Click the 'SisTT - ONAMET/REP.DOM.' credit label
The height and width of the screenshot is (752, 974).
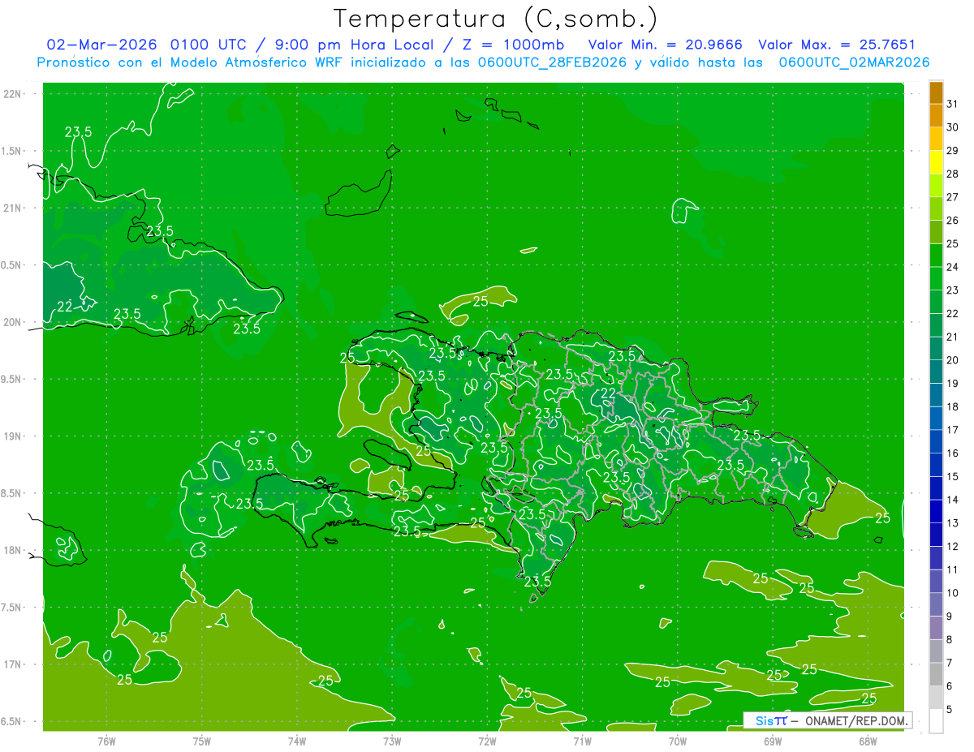coord(827,720)
